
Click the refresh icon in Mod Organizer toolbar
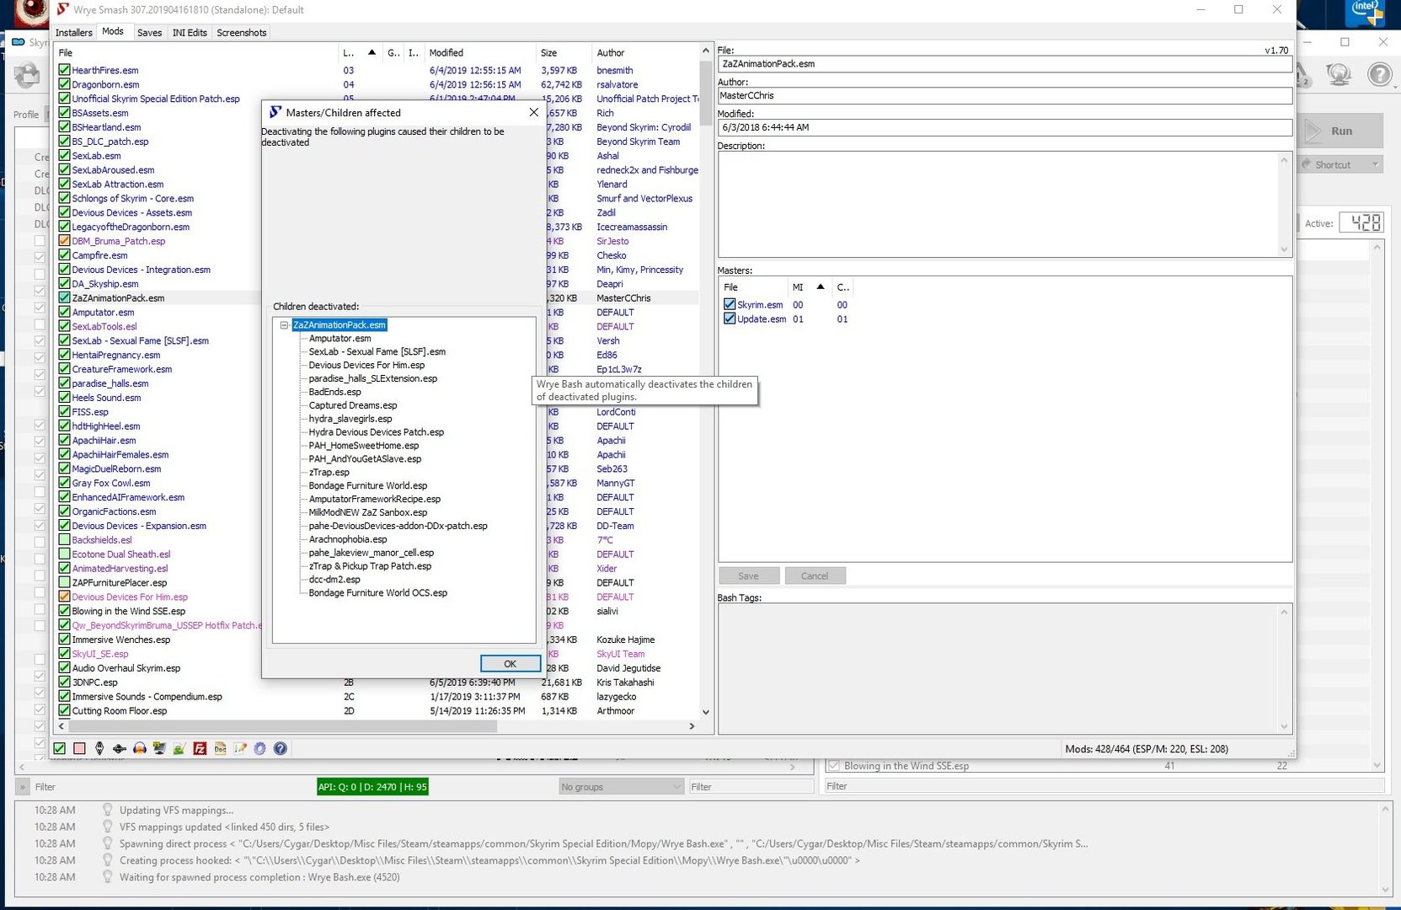[x=27, y=76]
